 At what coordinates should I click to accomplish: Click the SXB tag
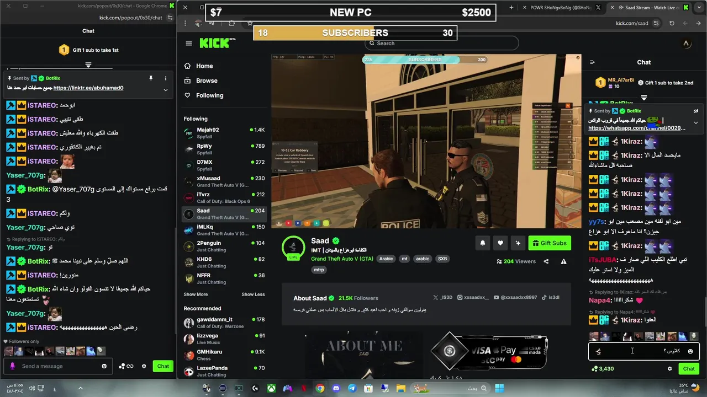tap(442, 259)
